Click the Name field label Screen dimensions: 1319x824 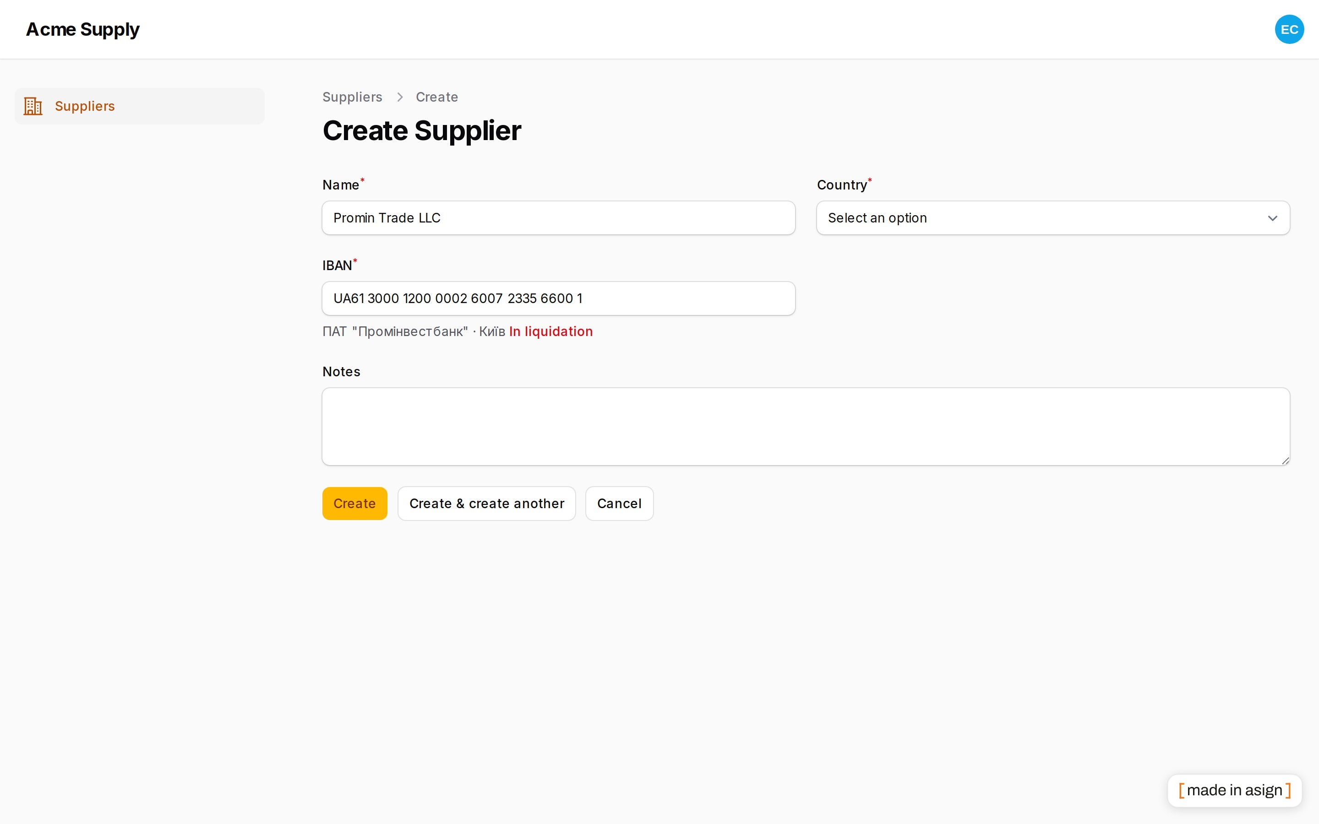click(x=341, y=185)
